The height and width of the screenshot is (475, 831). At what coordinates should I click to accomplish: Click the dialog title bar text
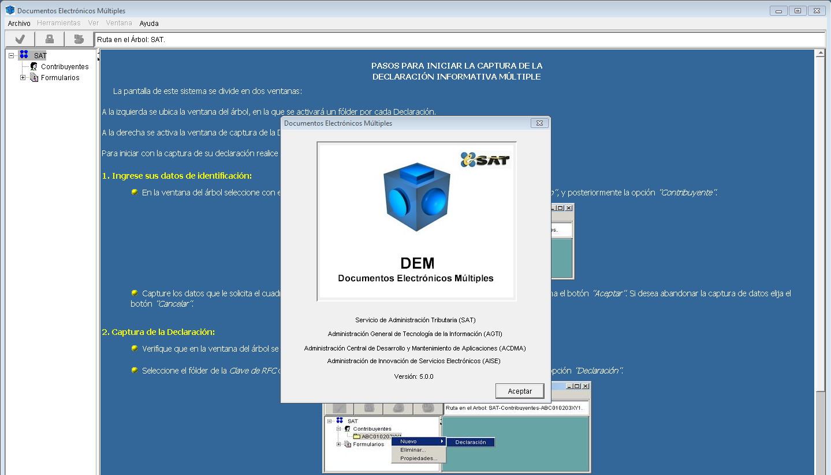pyautogui.click(x=338, y=123)
